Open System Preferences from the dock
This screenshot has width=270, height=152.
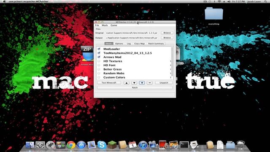pos(40,145)
